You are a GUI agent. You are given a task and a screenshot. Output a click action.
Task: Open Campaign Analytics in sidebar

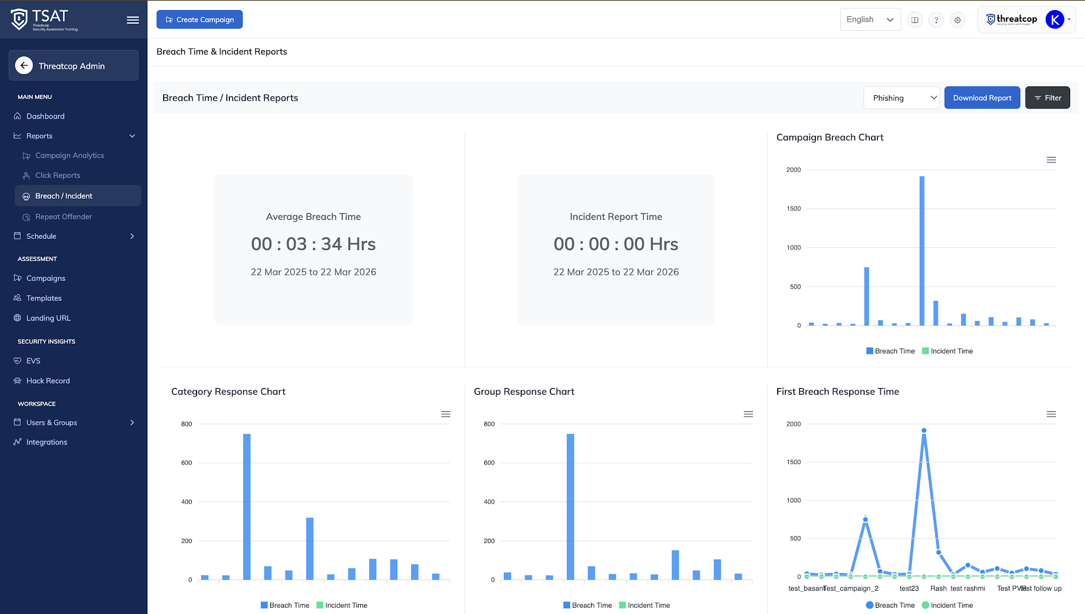(x=69, y=156)
